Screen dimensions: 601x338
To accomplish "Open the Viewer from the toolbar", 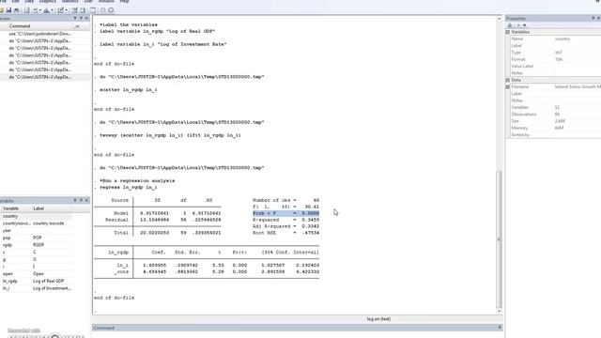I will 35,10.
